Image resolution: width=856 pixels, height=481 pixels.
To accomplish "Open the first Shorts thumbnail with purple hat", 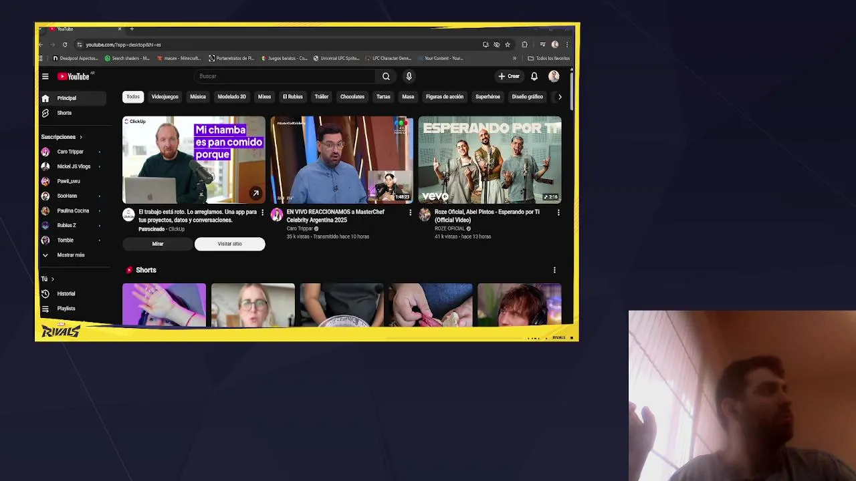I will pyautogui.click(x=164, y=305).
